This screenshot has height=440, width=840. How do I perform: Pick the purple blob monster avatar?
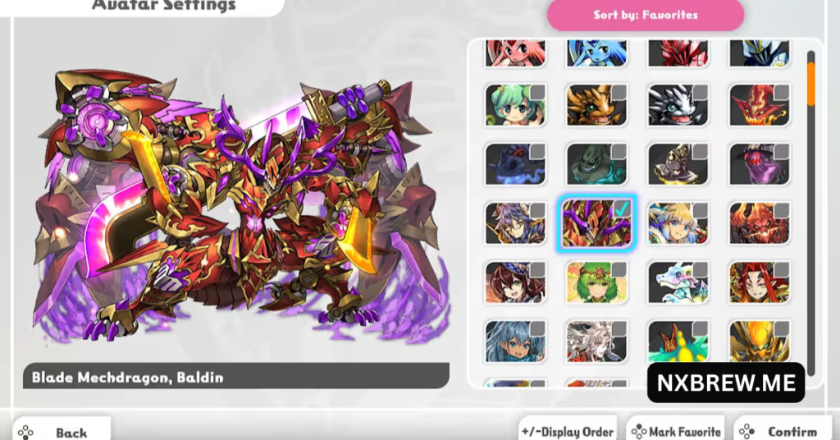[760, 164]
